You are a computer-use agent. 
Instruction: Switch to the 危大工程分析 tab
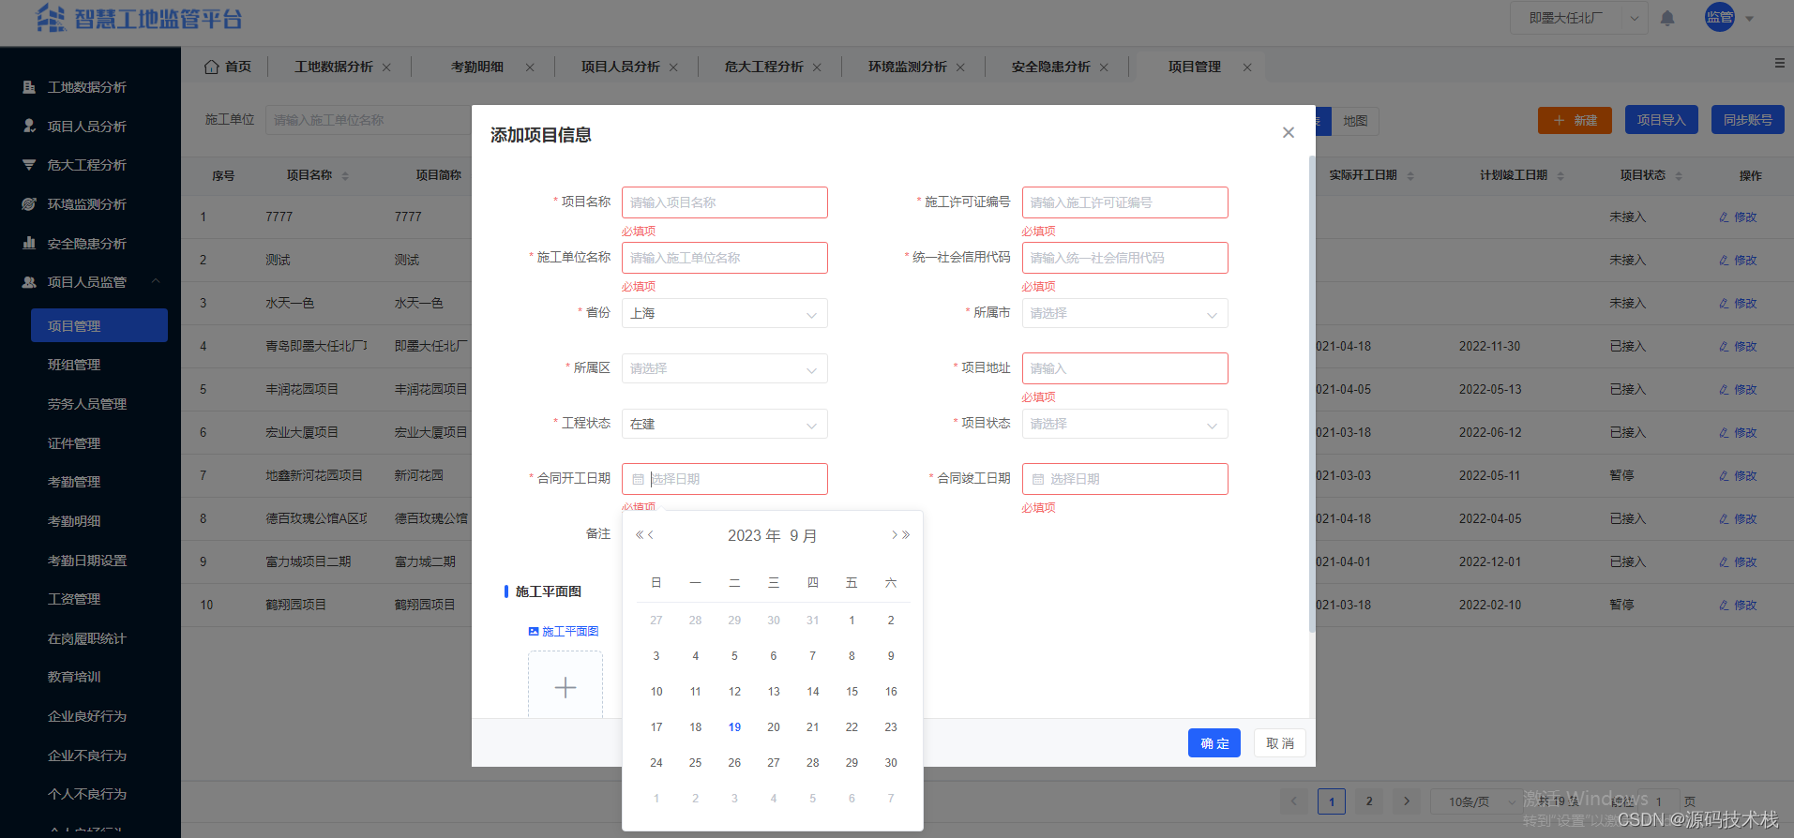click(x=764, y=67)
